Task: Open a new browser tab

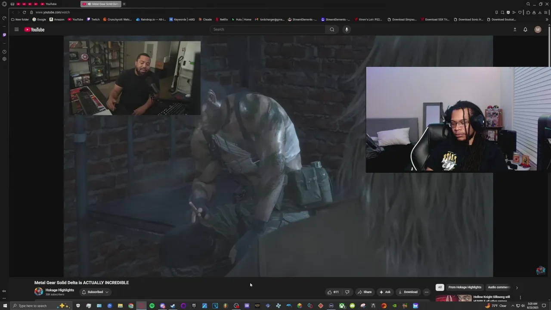Action: 124,4
